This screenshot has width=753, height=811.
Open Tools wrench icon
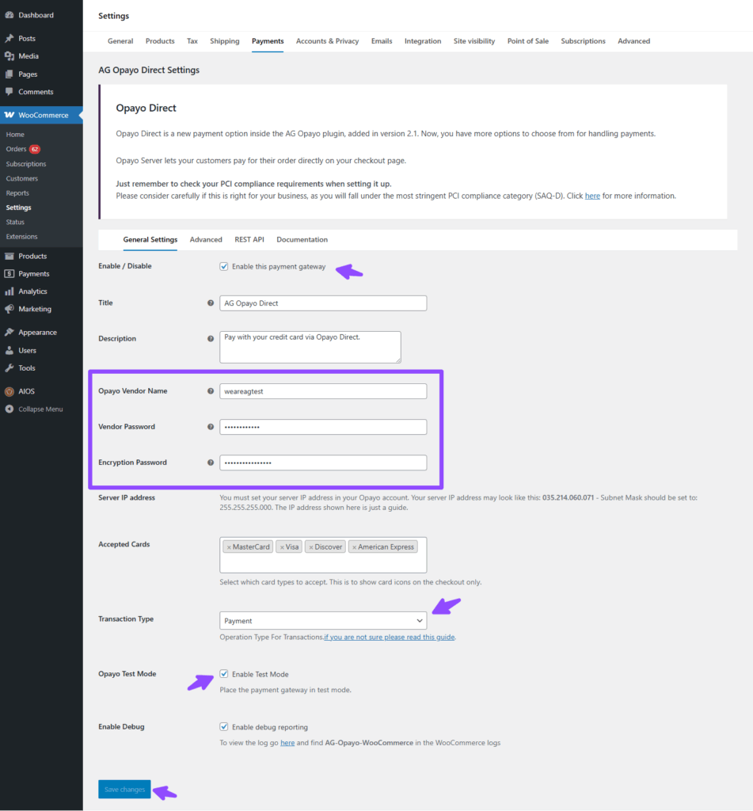10,367
